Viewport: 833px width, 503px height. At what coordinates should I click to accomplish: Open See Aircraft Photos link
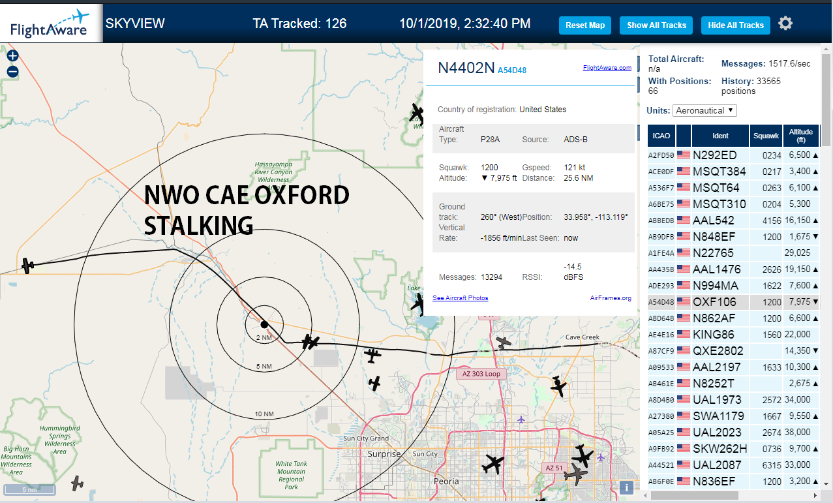[460, 298]
